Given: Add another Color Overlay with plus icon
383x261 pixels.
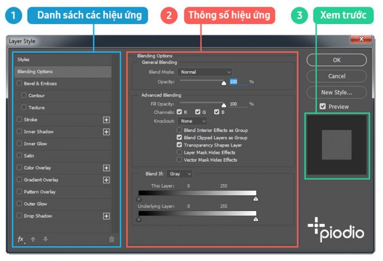Looking at the screenshot, I should click(x=106, y=168).
